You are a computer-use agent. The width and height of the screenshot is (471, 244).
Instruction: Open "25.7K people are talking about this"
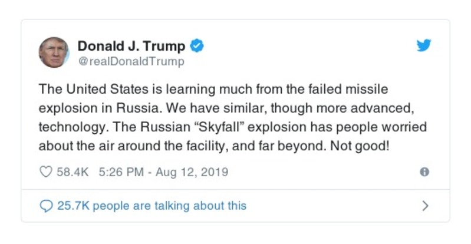click(x=151, y=206)
